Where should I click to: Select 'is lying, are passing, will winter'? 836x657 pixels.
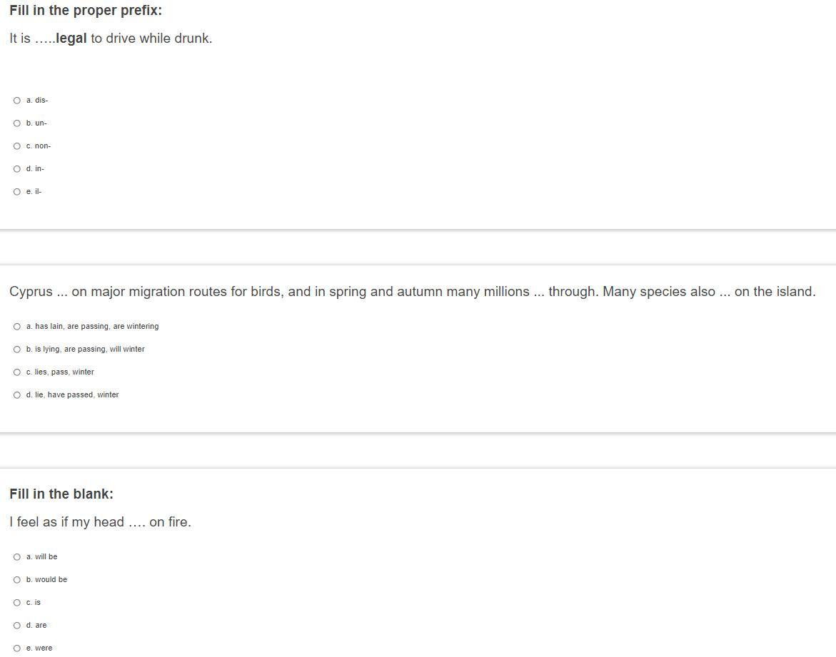coord(17,350)
